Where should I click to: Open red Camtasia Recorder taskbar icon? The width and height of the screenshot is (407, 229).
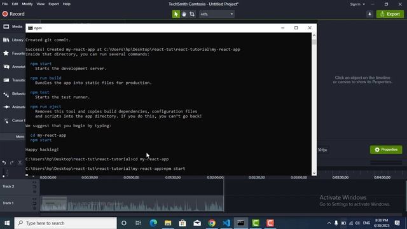pyautogui.click(x=270, y=223)
